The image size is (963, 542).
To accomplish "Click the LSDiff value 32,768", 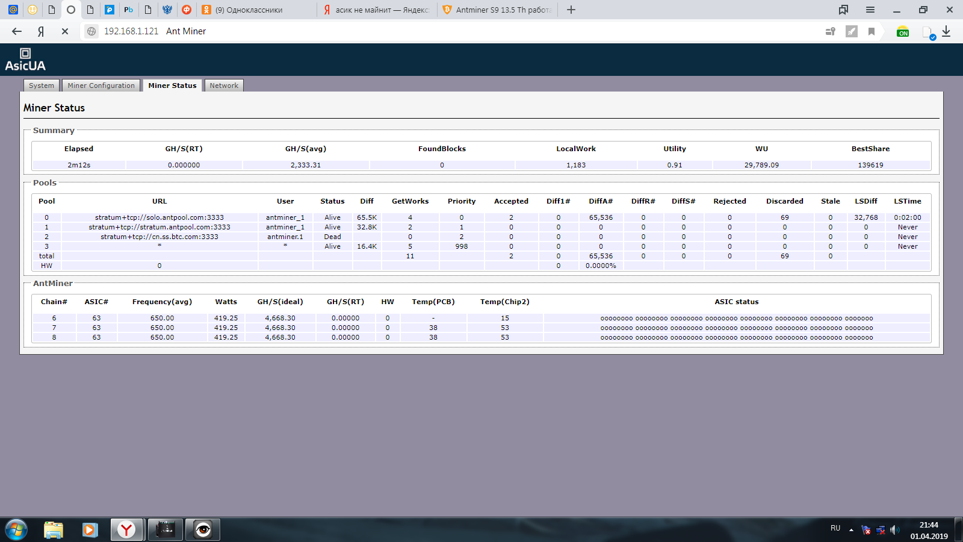I will 866,217.
